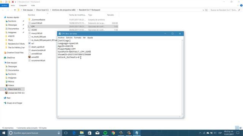Select the vcruntime140.dll file
Viewport: 243px width, 136px height.
(x=38, y=60)
